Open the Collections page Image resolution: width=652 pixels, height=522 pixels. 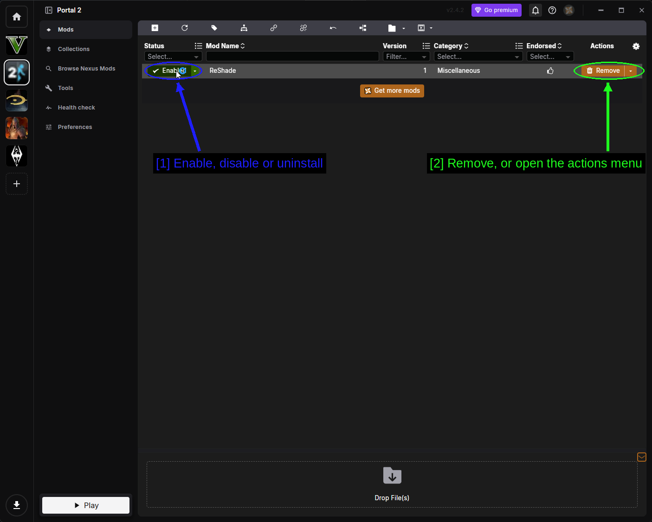tap(86, 49)
